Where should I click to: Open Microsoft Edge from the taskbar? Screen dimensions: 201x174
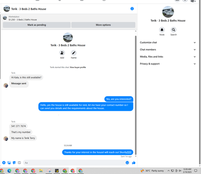9,171
